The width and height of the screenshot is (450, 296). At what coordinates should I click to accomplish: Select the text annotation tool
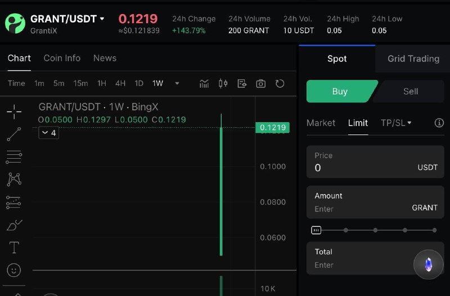pyautogui.click(x=14, y=248)
